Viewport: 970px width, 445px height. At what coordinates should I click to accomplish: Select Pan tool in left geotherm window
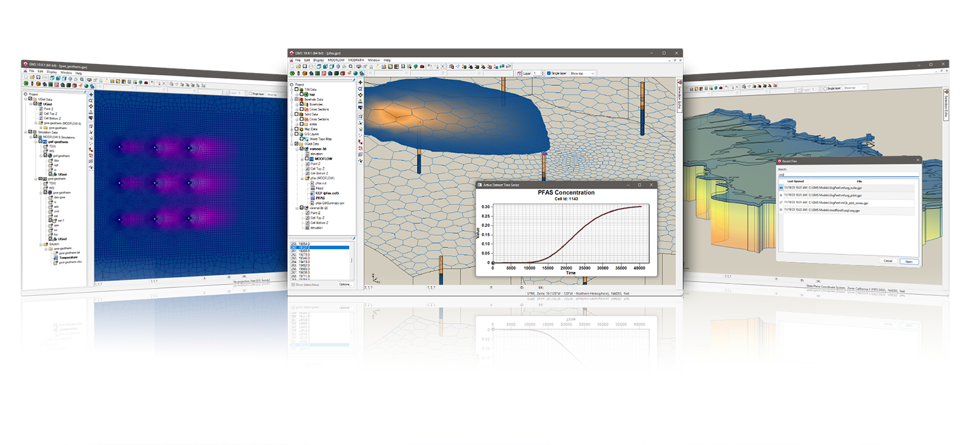[x=91, y=94]
